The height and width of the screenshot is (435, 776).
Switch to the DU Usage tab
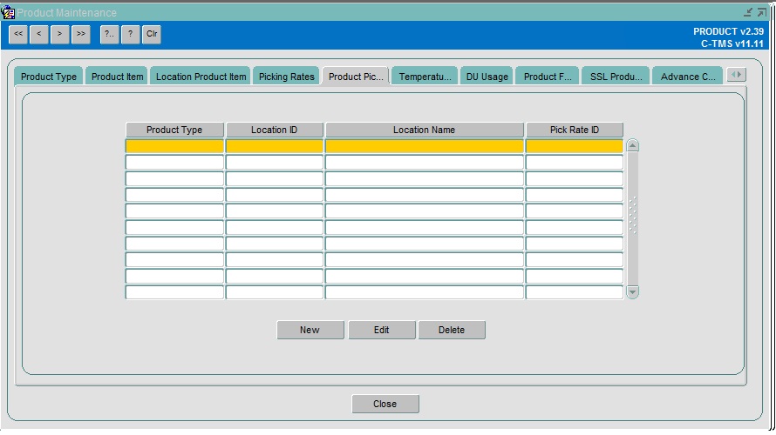coord(487,77)
